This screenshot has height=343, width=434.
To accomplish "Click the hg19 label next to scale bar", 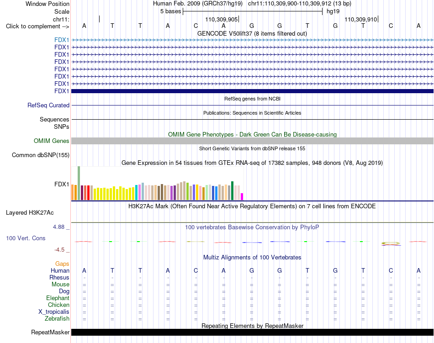I will pyautogui.click(x=333, y=11).
